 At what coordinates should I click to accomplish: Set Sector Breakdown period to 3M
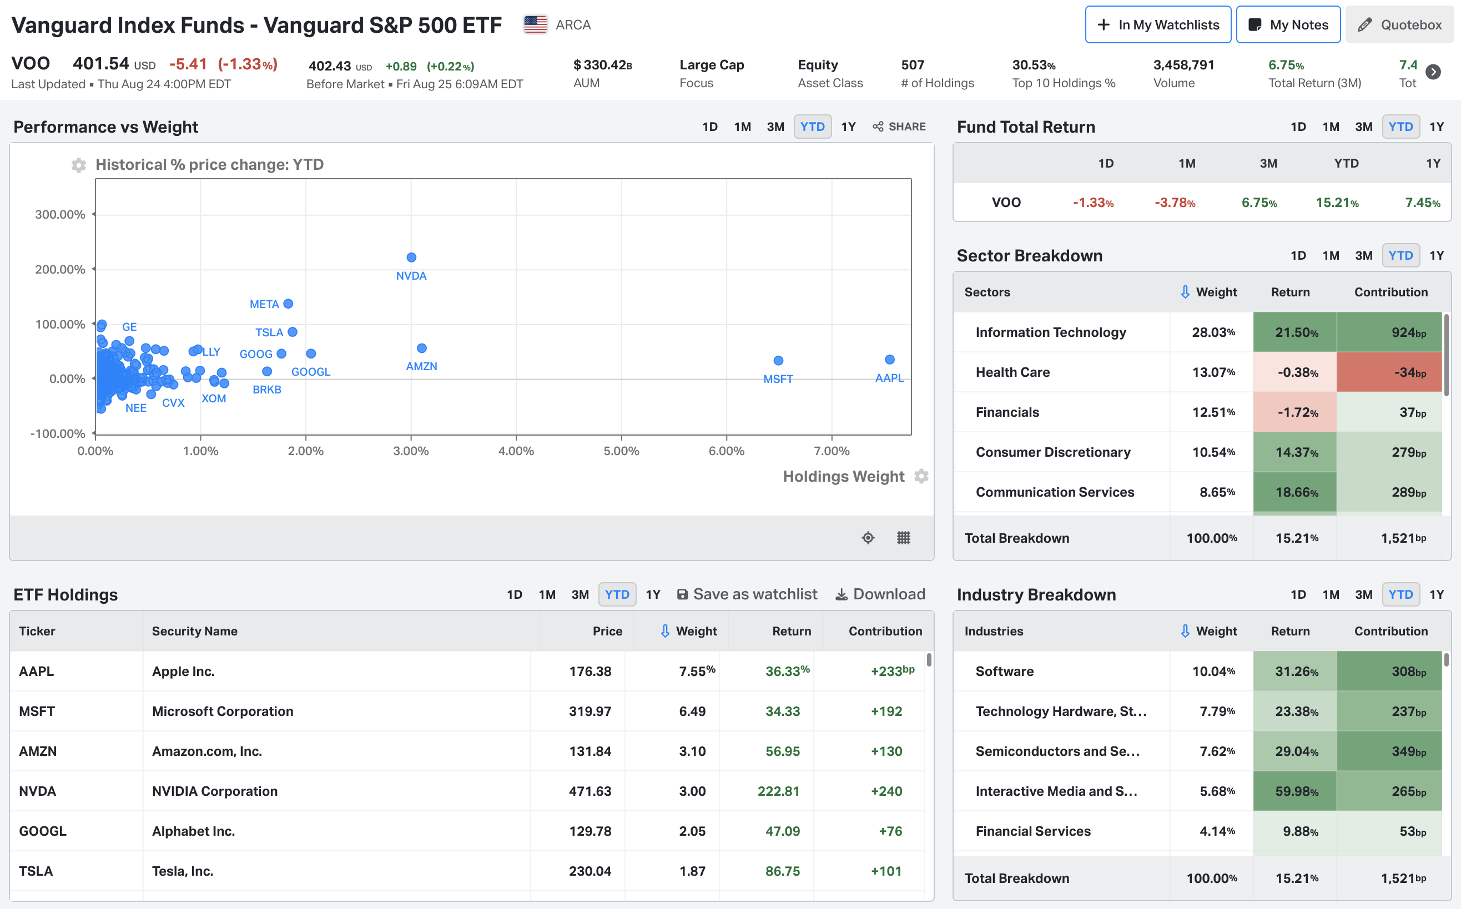1364,255
